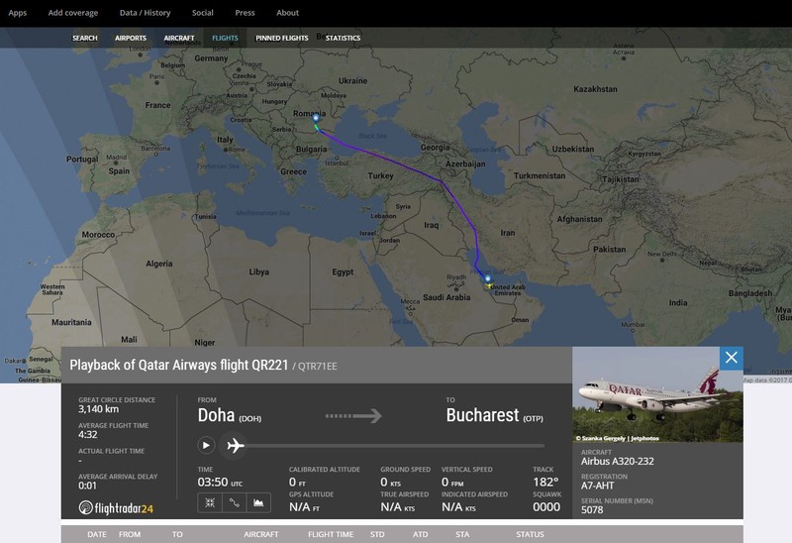This screenshot has width=792, height=543.
Task: Click the great circle distance 3,140 km
Action: tap(98, 409)
